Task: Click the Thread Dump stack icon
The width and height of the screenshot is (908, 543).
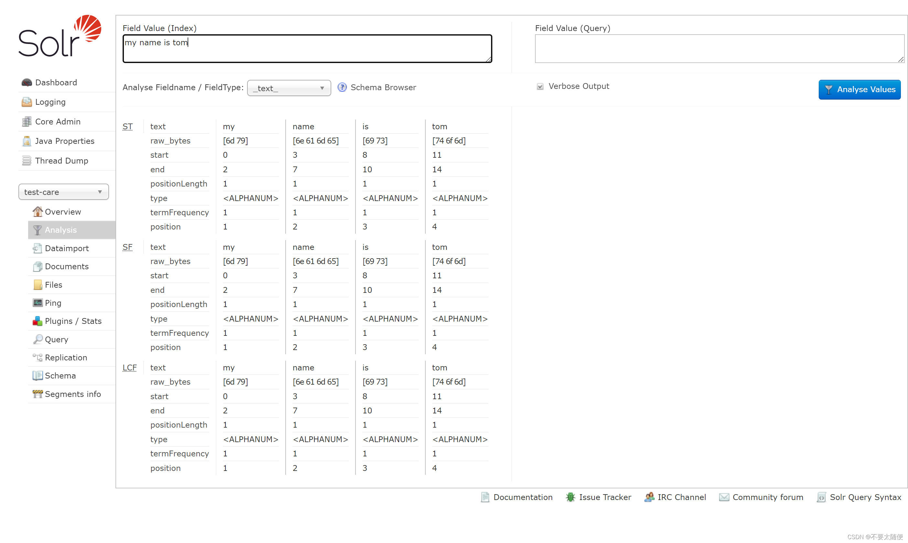Action: coord(26,161)
